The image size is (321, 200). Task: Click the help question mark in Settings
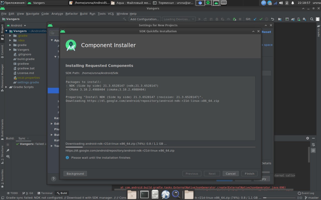(x=53, y=178)
